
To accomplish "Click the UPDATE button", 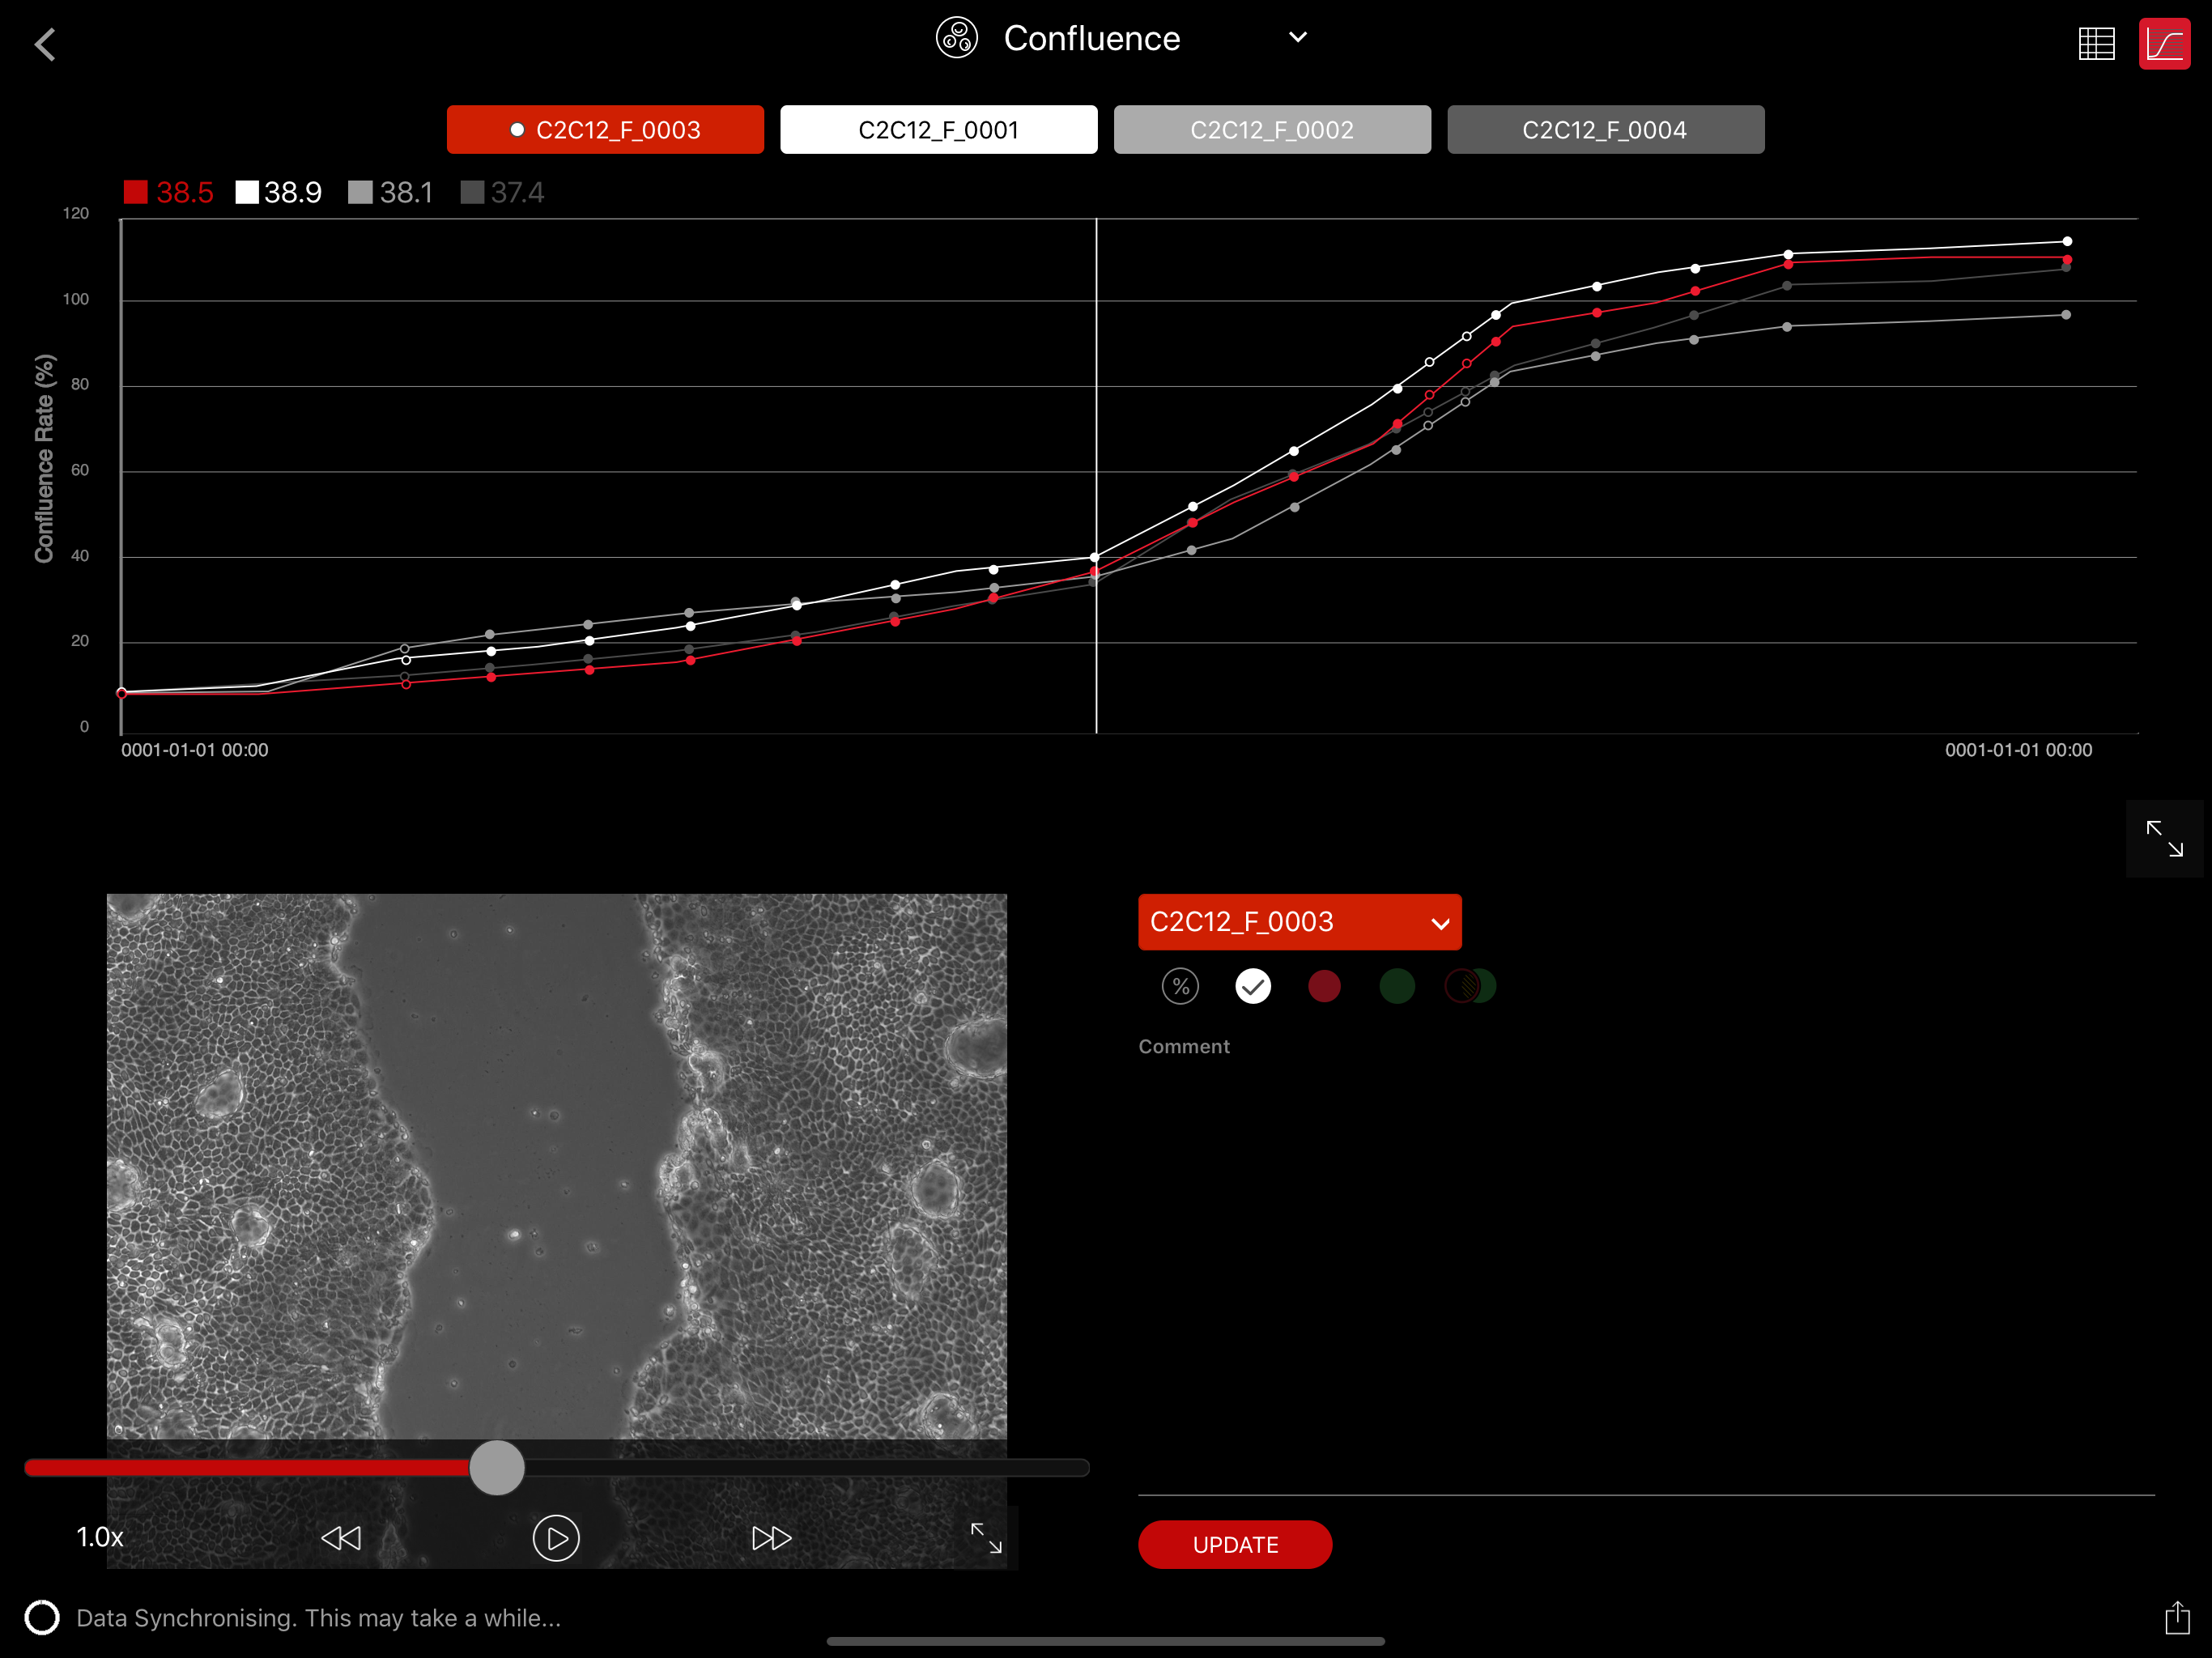I will pos(1234,1544).
